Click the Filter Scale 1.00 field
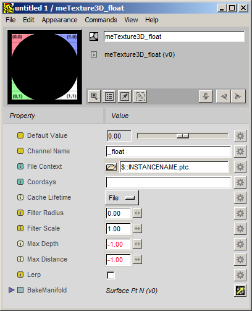 119,229
